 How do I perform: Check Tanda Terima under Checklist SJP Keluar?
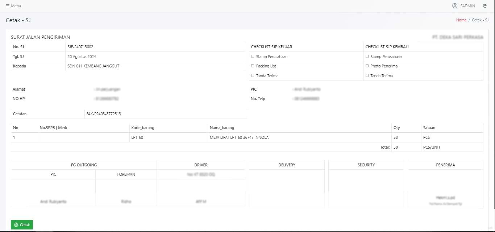(253, 76)
